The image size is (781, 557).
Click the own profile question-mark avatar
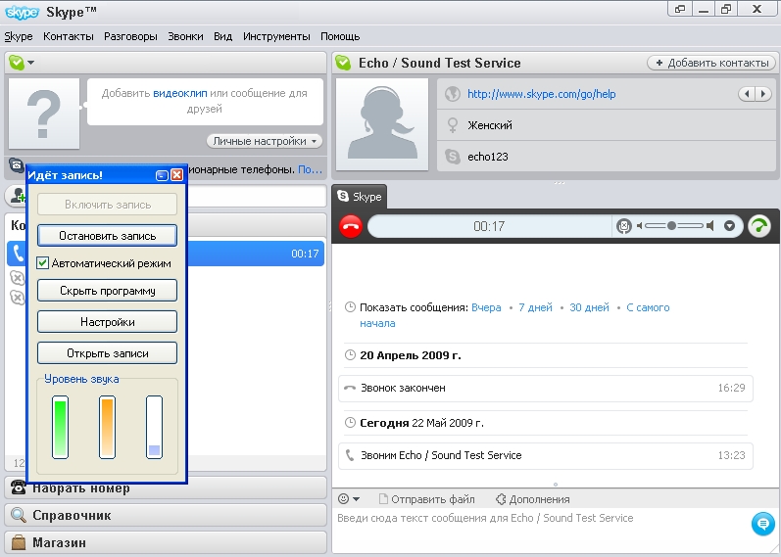(x=44, y=114)
